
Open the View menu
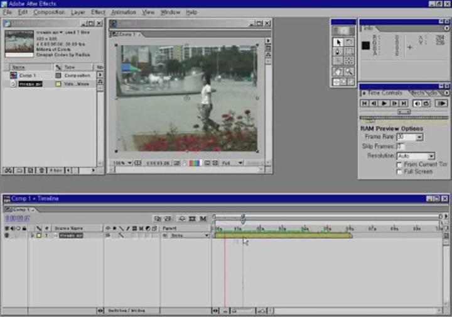(x=148, y=13)
